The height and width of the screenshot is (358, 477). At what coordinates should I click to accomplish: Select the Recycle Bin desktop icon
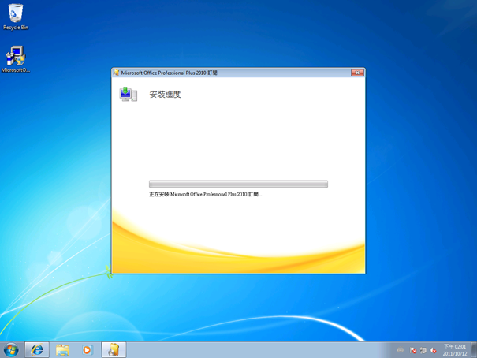16,17
